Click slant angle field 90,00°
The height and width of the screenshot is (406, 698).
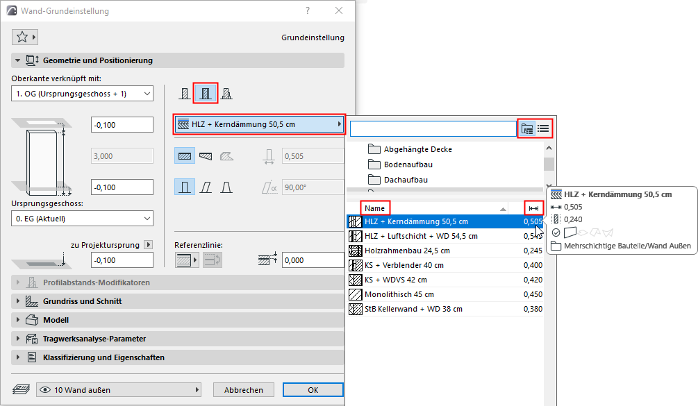(x=313, y=187)
